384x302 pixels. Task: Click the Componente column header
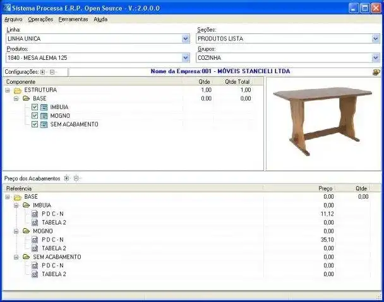pos(93,82)
